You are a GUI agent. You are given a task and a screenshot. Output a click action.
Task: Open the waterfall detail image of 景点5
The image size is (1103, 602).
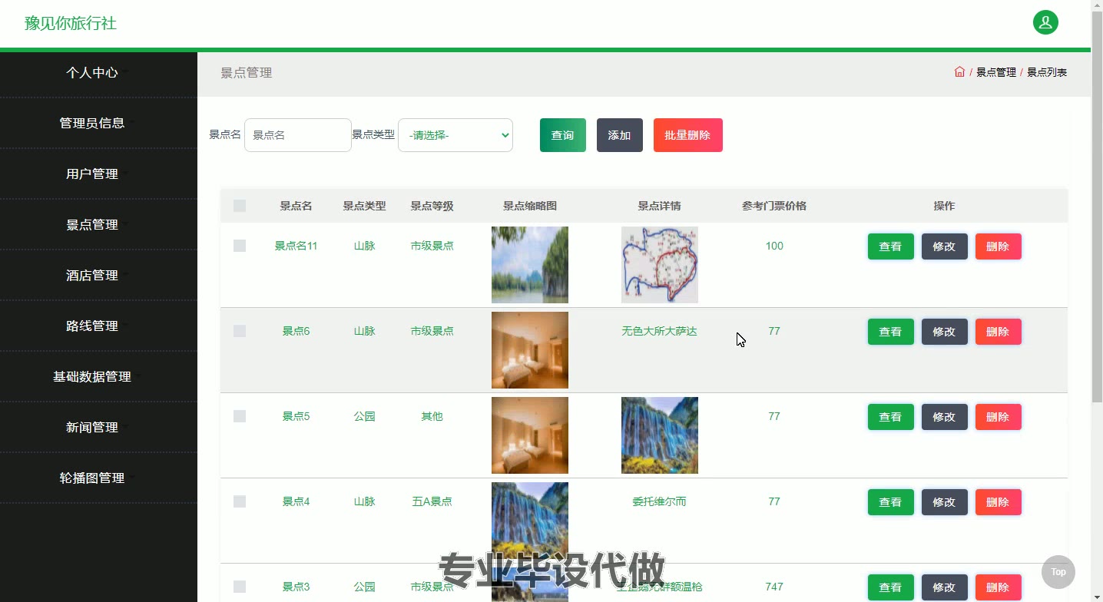pos(660,435)
